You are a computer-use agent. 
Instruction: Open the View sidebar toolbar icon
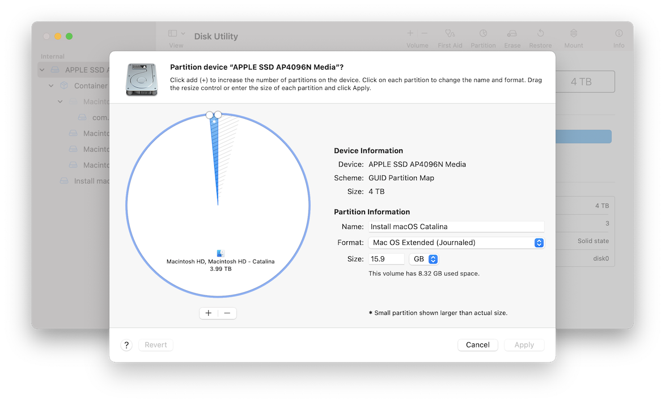[x=172, y=33]
